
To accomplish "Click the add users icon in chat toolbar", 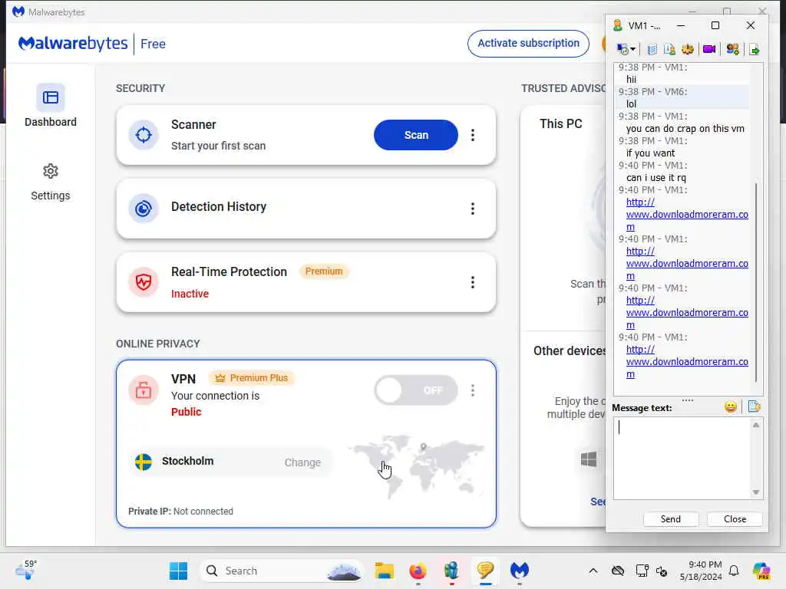I will click(732, 49).
